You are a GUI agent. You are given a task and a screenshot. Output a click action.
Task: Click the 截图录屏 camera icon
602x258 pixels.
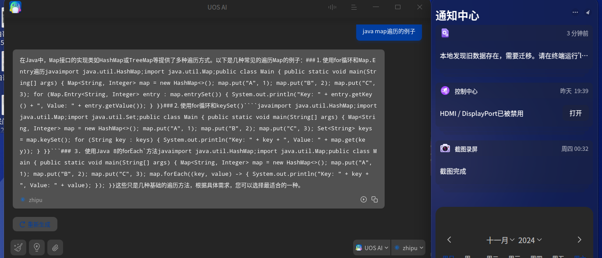pos(445,148)
